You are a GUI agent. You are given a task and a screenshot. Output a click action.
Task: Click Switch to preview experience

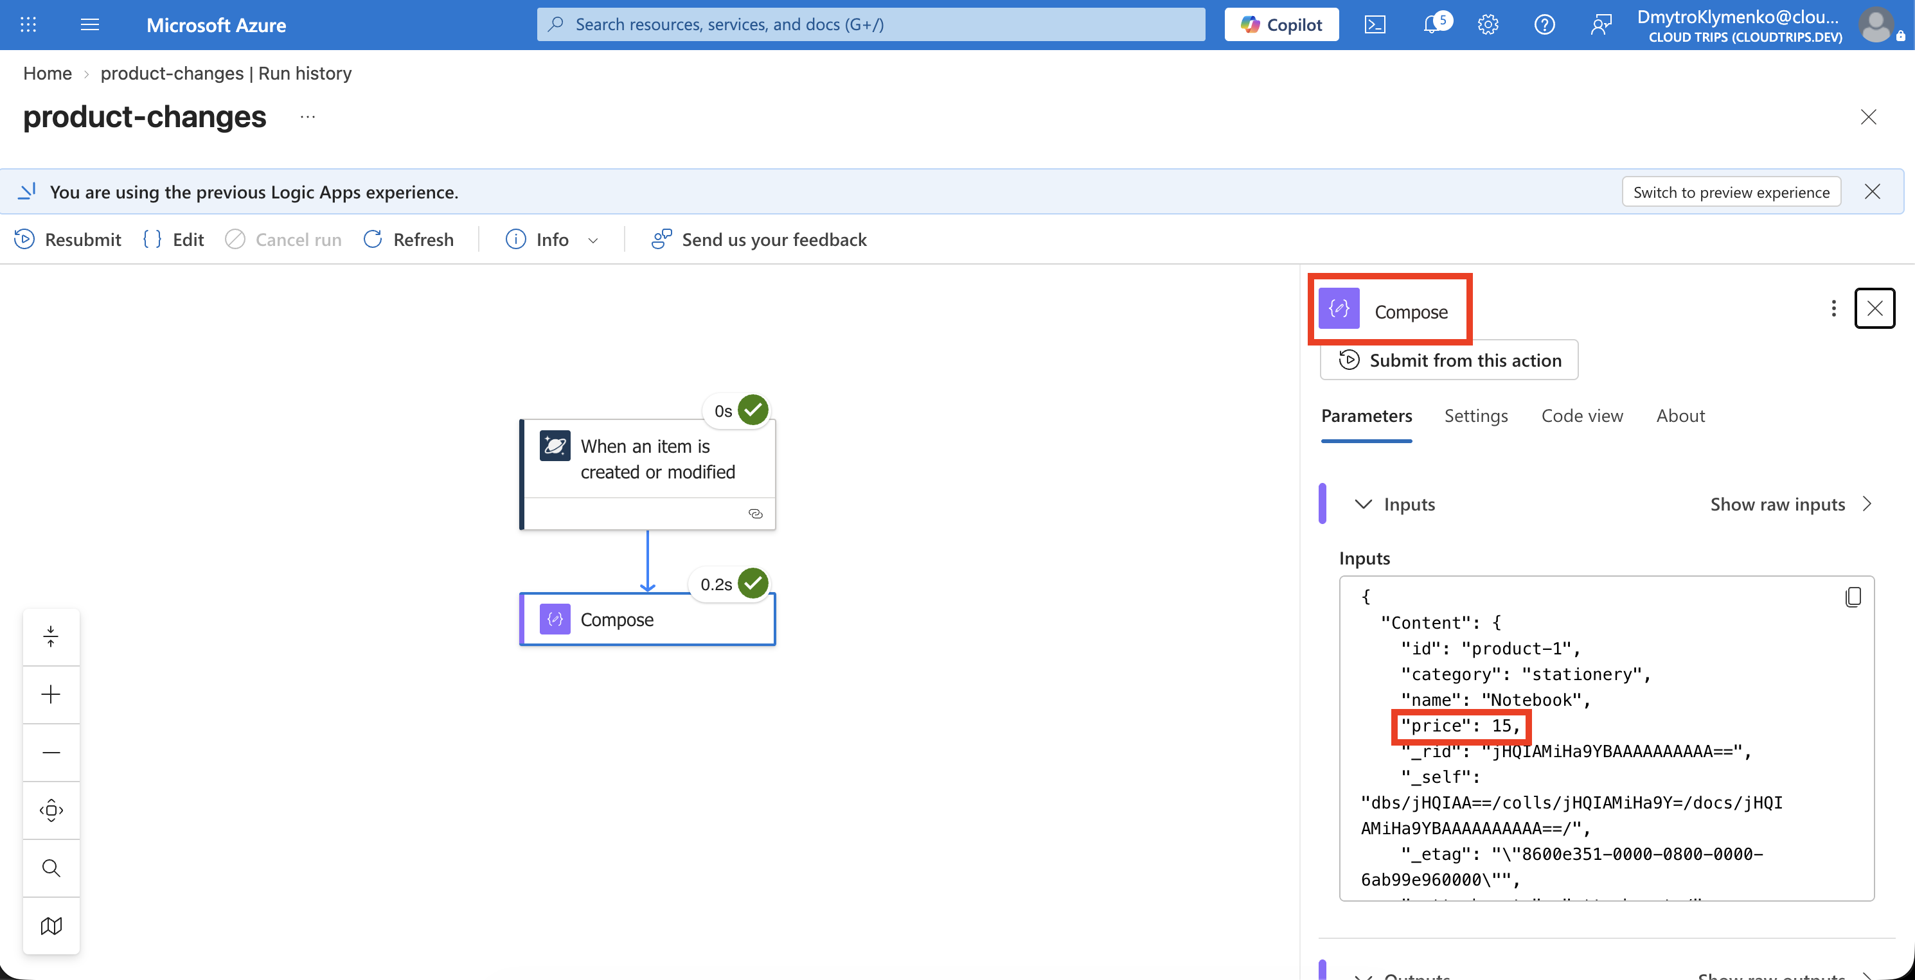tap(1731, 191)
